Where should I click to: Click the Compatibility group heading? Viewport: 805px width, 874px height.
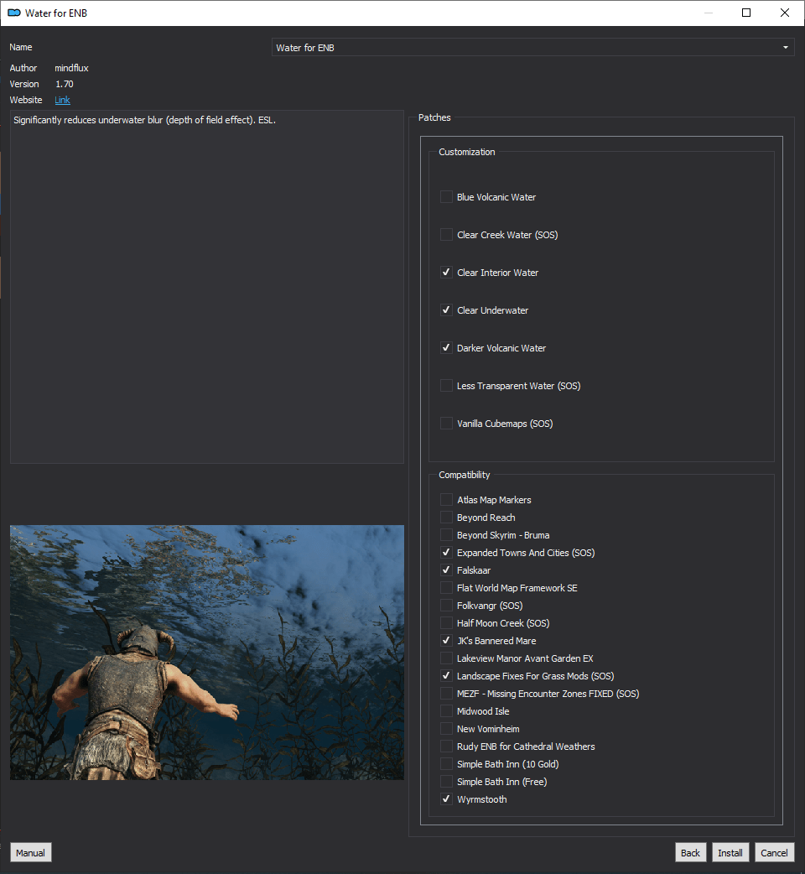click(464, 475)
